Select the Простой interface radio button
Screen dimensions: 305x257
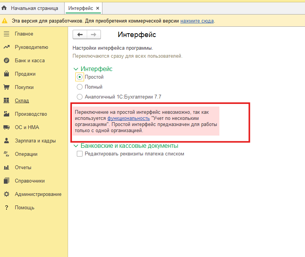[x=79, y=77]
